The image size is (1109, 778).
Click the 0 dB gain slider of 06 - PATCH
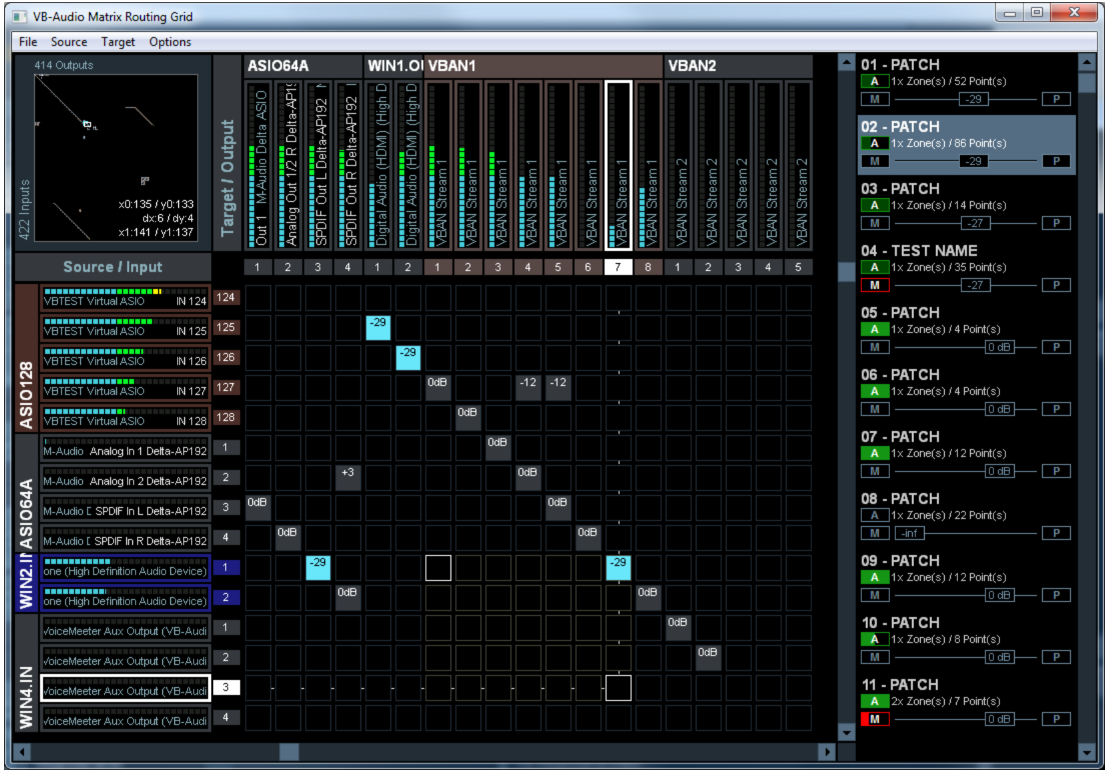point(999,409)
